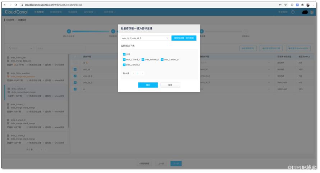Uncheck drds_1.shard_0 in the dialog

pos(143,60)
